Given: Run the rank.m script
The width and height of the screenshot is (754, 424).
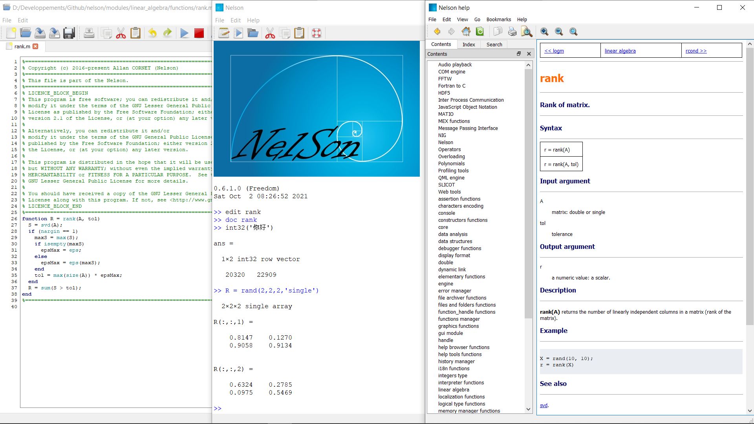Looking at the screenshot, I should [x=184, y=33].
